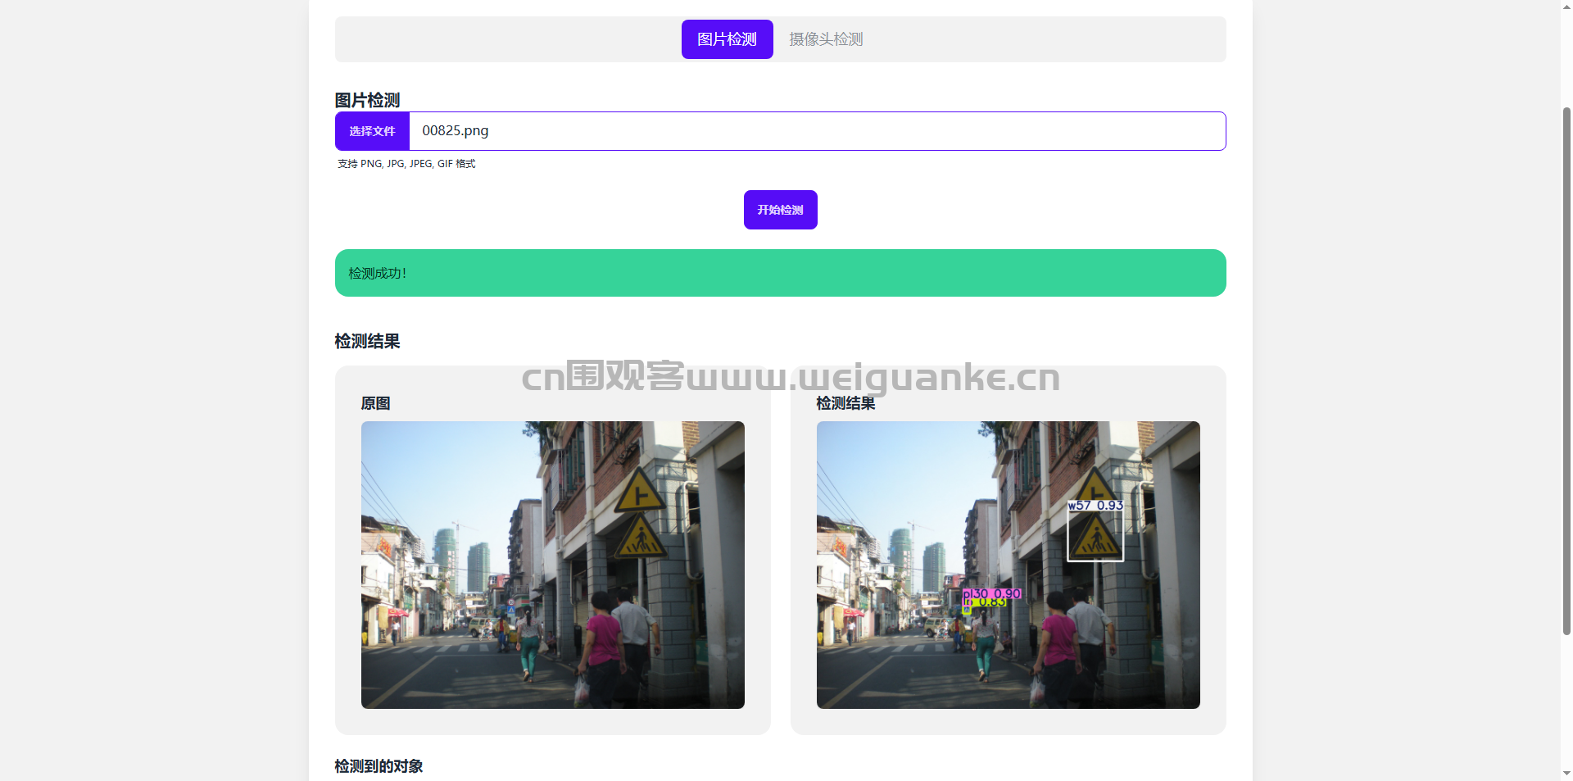The width and height of the screenshot is (1573, 781).
Task: Select the pink pl30 0.90 detection label
Action: pyautogui.click(x=992, y=593)
